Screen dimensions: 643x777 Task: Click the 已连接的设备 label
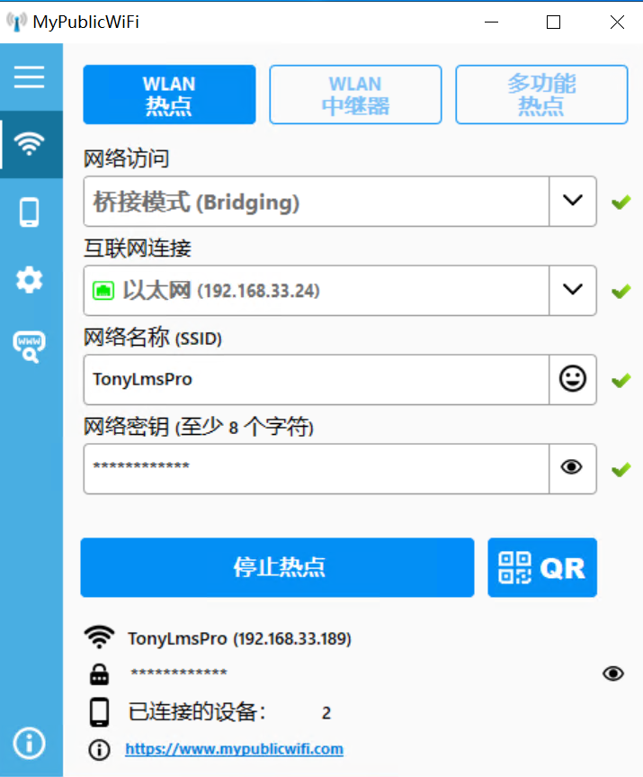[x=197, y=712]
